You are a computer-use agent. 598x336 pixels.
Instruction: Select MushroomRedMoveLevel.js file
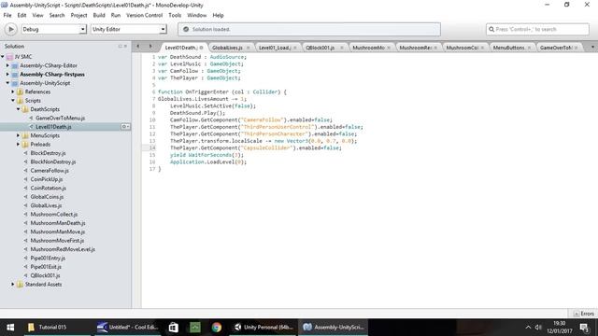click(63, 249)
